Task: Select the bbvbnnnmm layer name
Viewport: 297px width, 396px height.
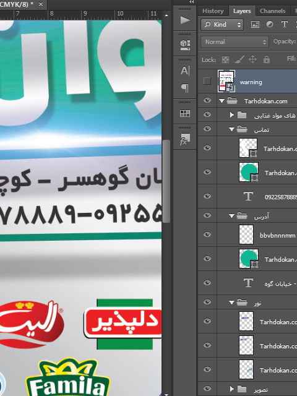Action: click(277, 235)
